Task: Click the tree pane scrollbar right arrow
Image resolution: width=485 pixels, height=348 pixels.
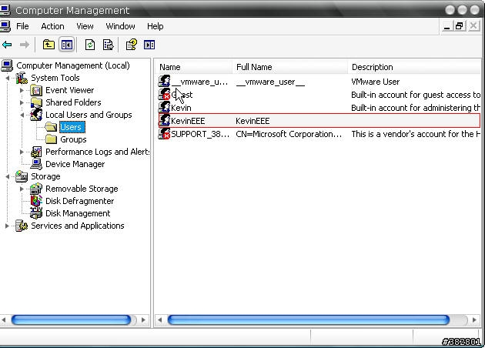Action: [143, 320]
